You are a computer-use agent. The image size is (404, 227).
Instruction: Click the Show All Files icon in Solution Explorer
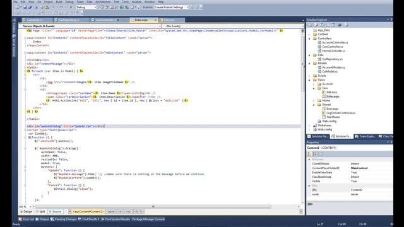click(316, 25)
